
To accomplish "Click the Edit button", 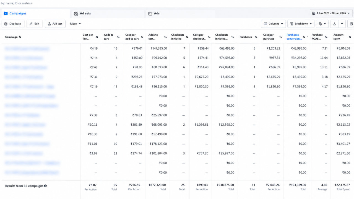I will click(35, 24).
